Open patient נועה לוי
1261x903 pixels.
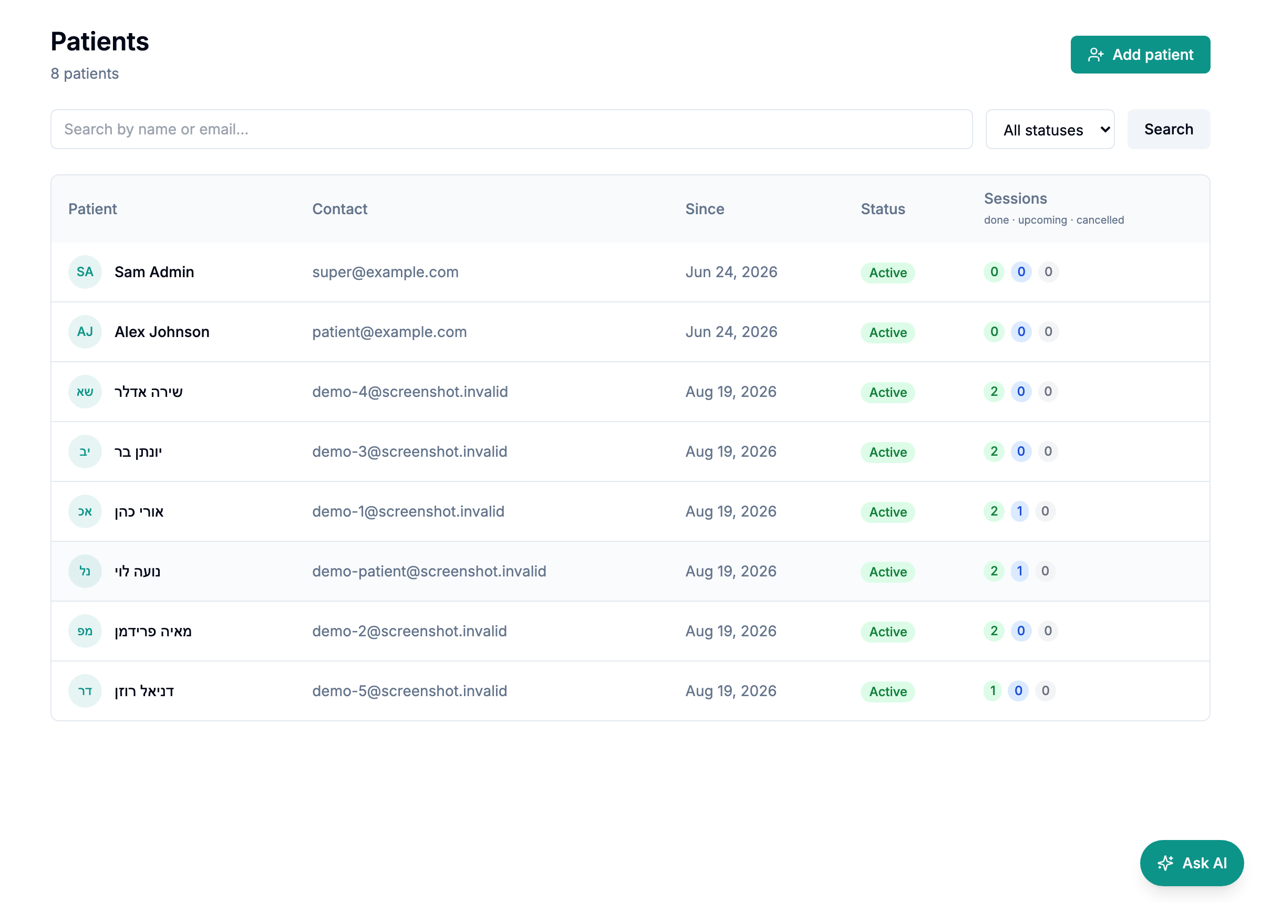(x=137, y=571)
